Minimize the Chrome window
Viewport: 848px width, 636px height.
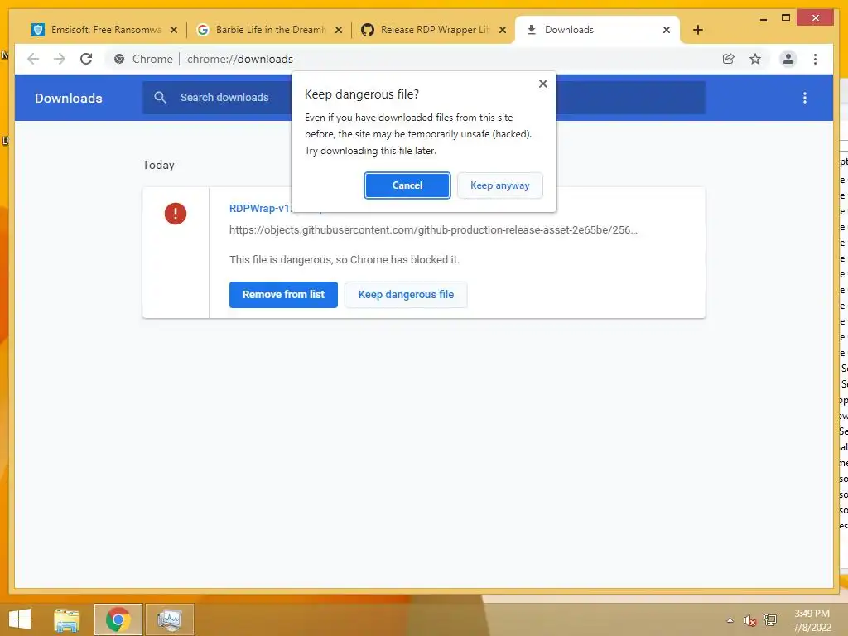pyautogui.click(x=763, y=19)
